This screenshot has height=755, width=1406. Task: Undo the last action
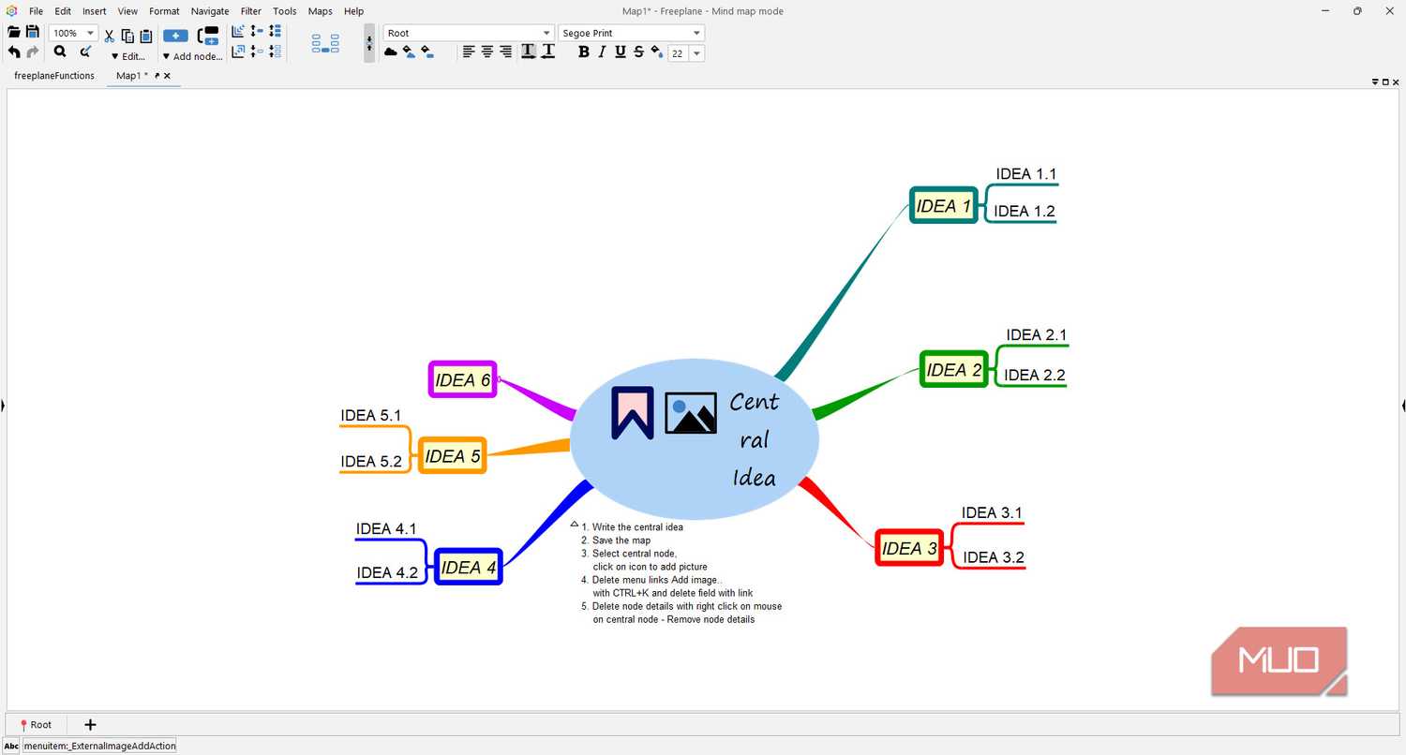pos(14,52)
